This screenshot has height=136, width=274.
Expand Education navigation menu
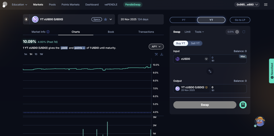(20, 5)
